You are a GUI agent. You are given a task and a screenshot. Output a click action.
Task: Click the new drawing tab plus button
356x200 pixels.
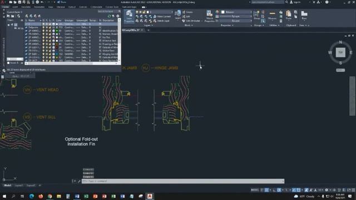(x=149, y=30)
